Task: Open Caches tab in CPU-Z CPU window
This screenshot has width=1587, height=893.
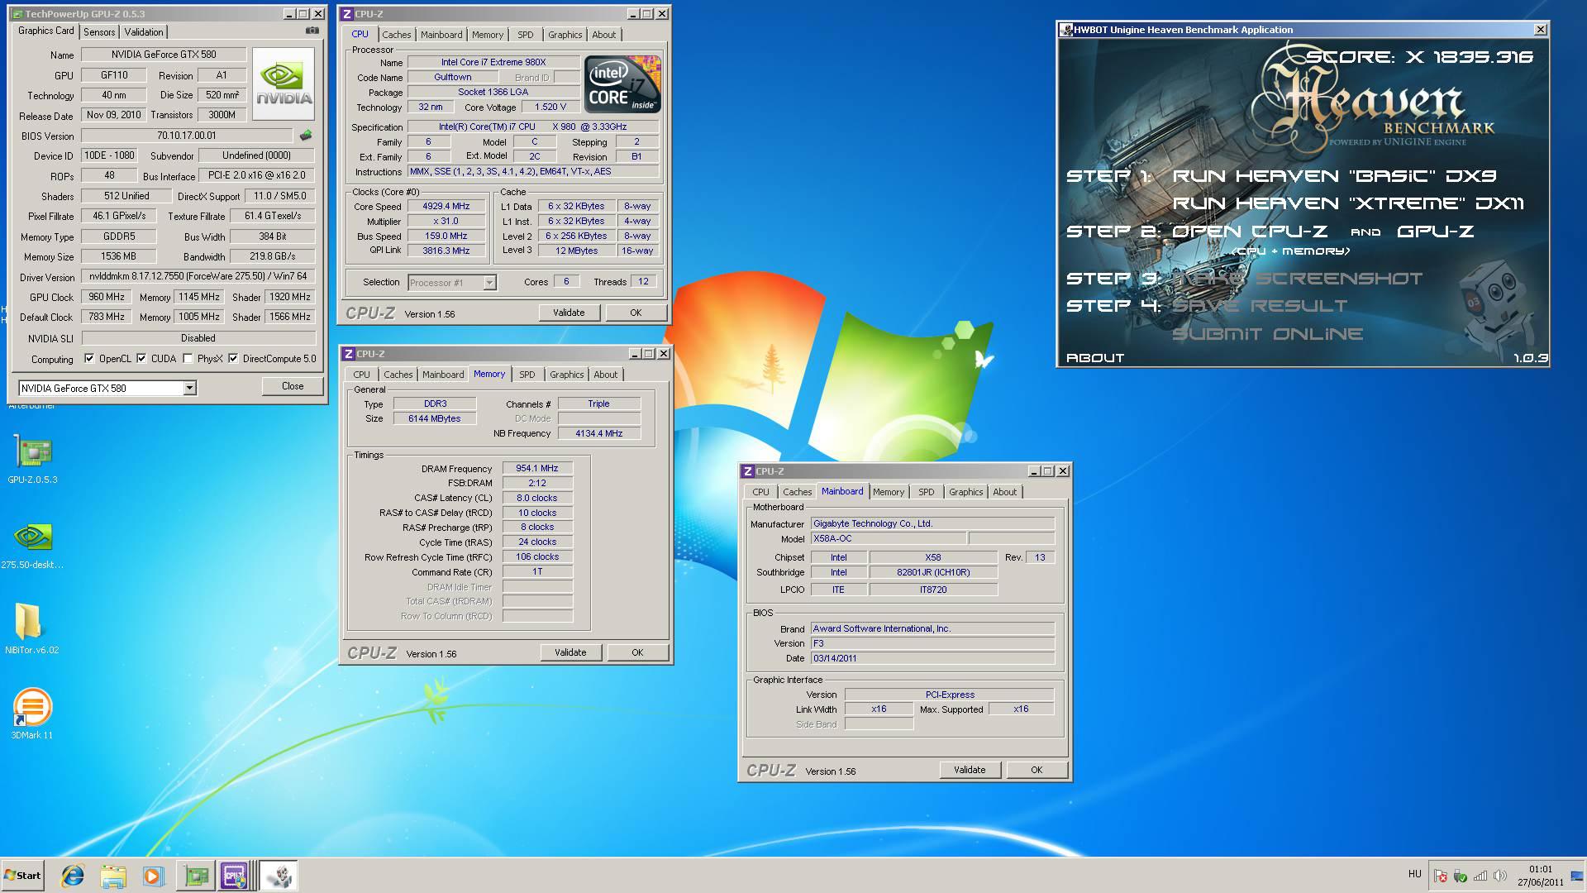Action: [x=396, y=35]
